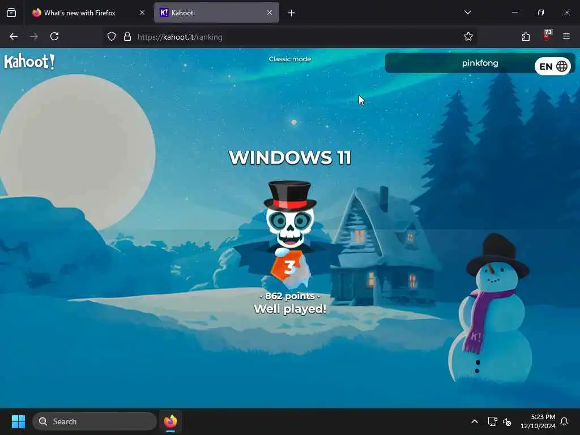
Task: Click the muted volume tray icon
Action: coord(507,421)
